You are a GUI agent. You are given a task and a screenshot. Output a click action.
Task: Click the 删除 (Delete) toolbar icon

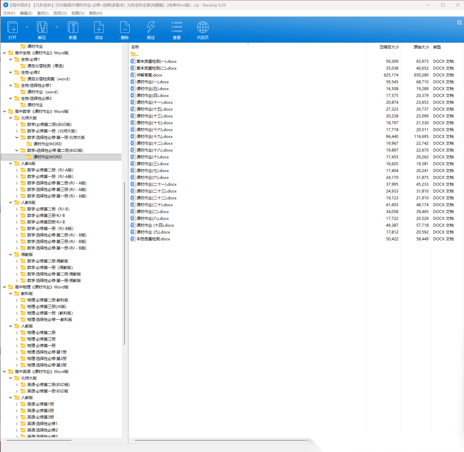coord(125,28)
